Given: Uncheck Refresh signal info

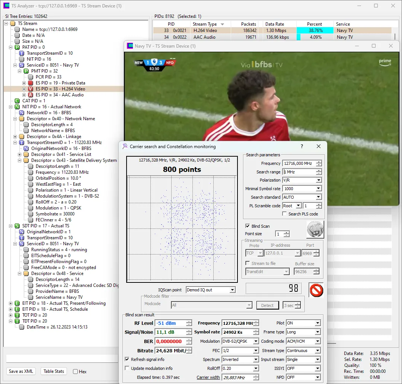Looking at the screenshot, I should 127,359.
